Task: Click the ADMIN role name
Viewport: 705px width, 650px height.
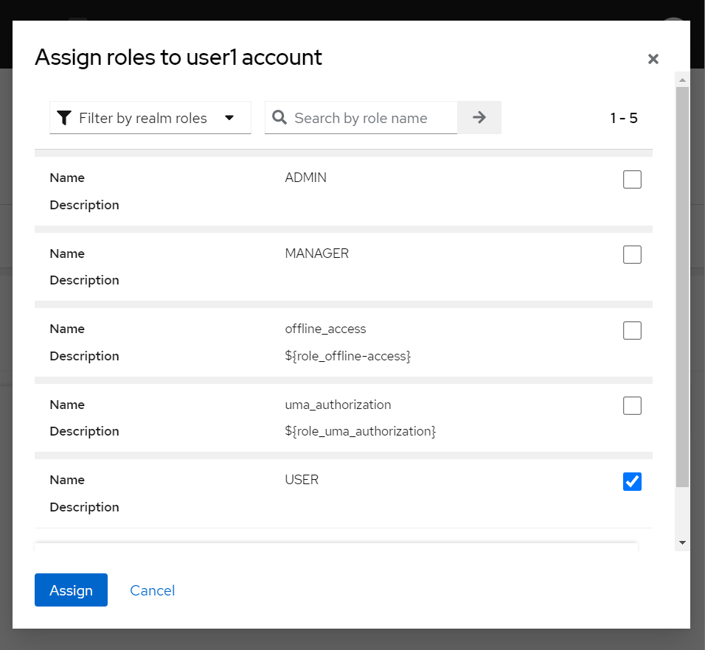Action: [x=305, y=178]
